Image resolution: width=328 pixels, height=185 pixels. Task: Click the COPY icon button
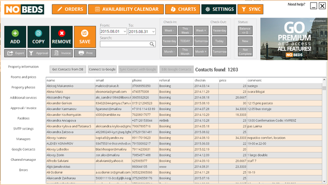click(x=38, y=37)
